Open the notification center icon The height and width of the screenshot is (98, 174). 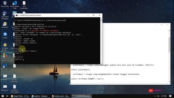point(170,96)
